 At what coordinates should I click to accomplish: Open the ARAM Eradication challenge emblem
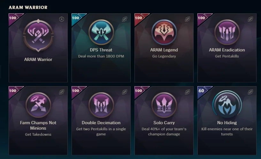tap(227, 32)
